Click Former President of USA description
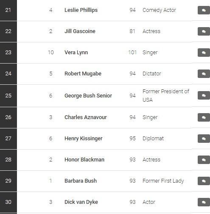Viewport: 210px width, 214px height. click(x=166, y=96)
